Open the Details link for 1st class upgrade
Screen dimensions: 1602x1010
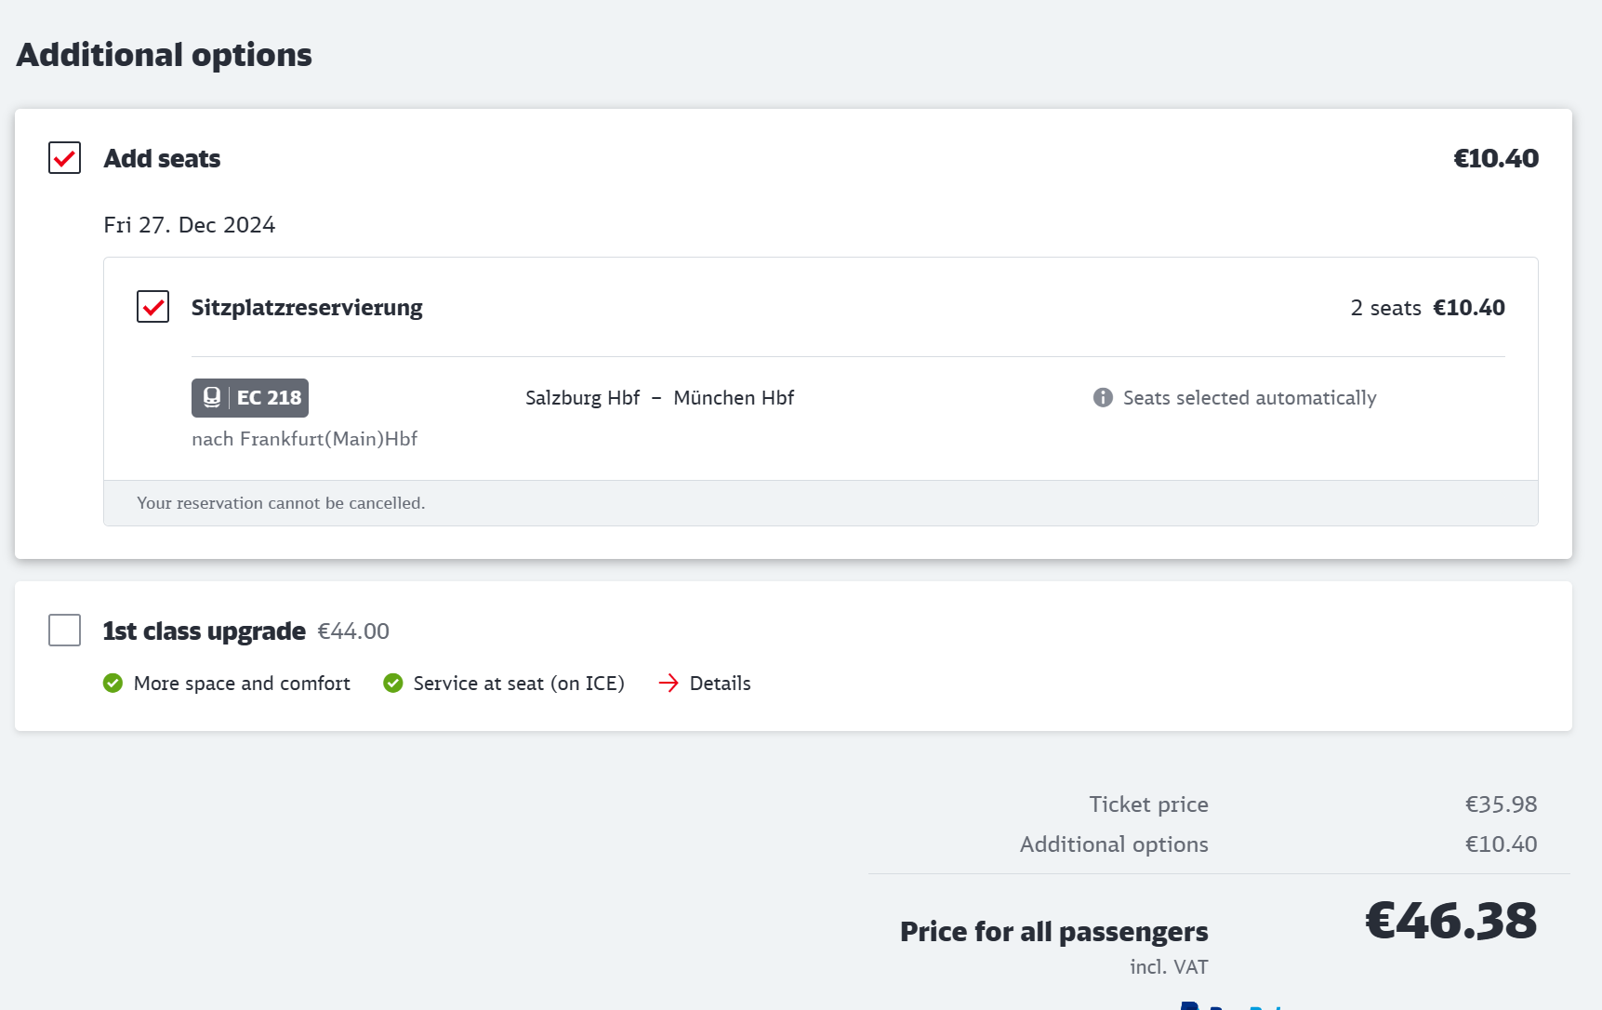tap(720, 684)
